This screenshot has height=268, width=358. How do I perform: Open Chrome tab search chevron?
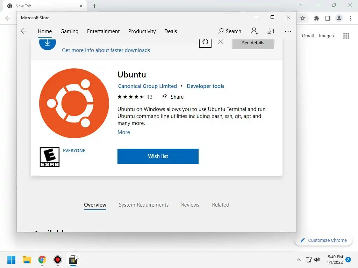(x=302, y=5)
